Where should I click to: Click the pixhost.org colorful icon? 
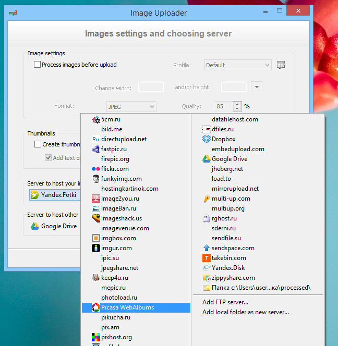[96, 337]
